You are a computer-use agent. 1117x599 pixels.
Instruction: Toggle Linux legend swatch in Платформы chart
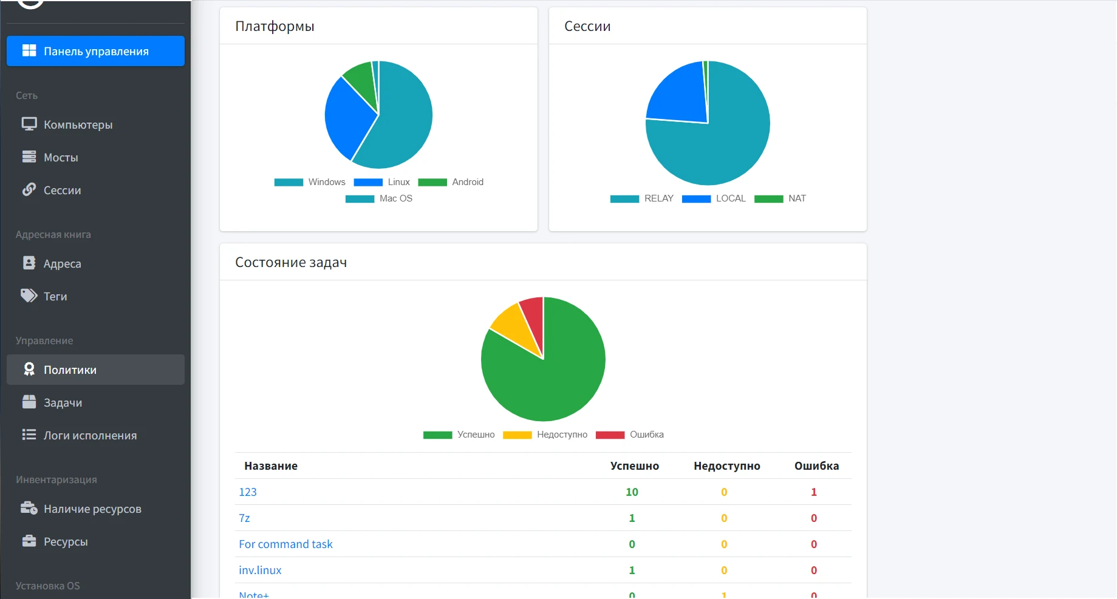click(x=368, y=182)
